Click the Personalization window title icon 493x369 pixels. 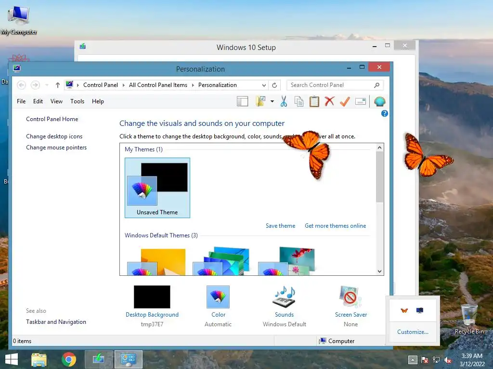[17, 68]
